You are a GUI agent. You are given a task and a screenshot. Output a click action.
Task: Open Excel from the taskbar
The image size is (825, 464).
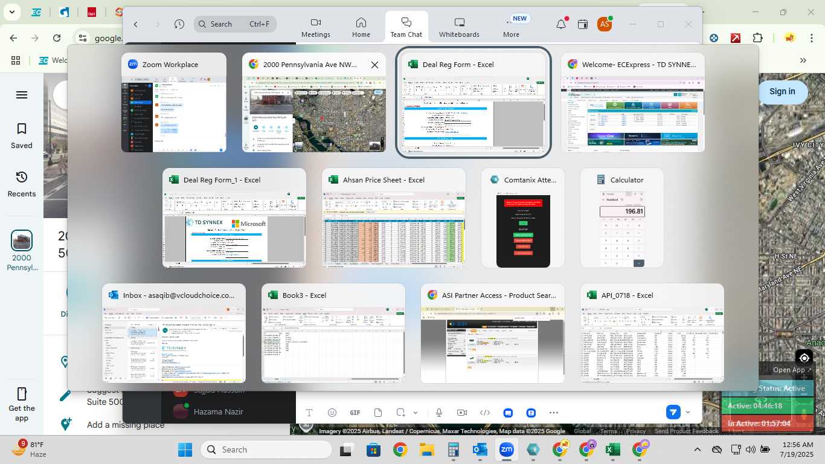tap(613, 449)
